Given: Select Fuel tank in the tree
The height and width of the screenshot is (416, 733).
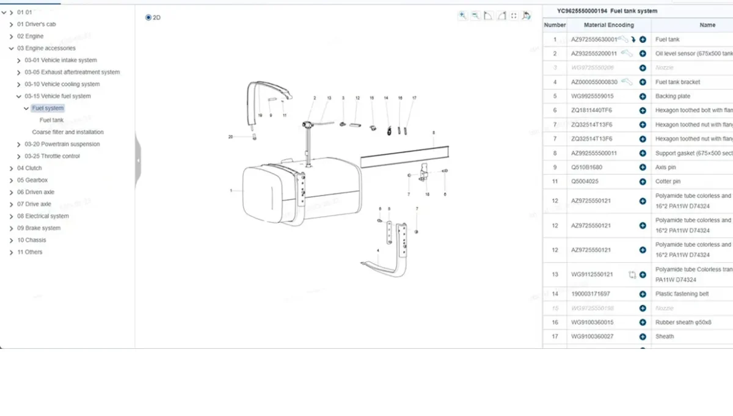Looking at the screenshot, I should coord(51,120).
